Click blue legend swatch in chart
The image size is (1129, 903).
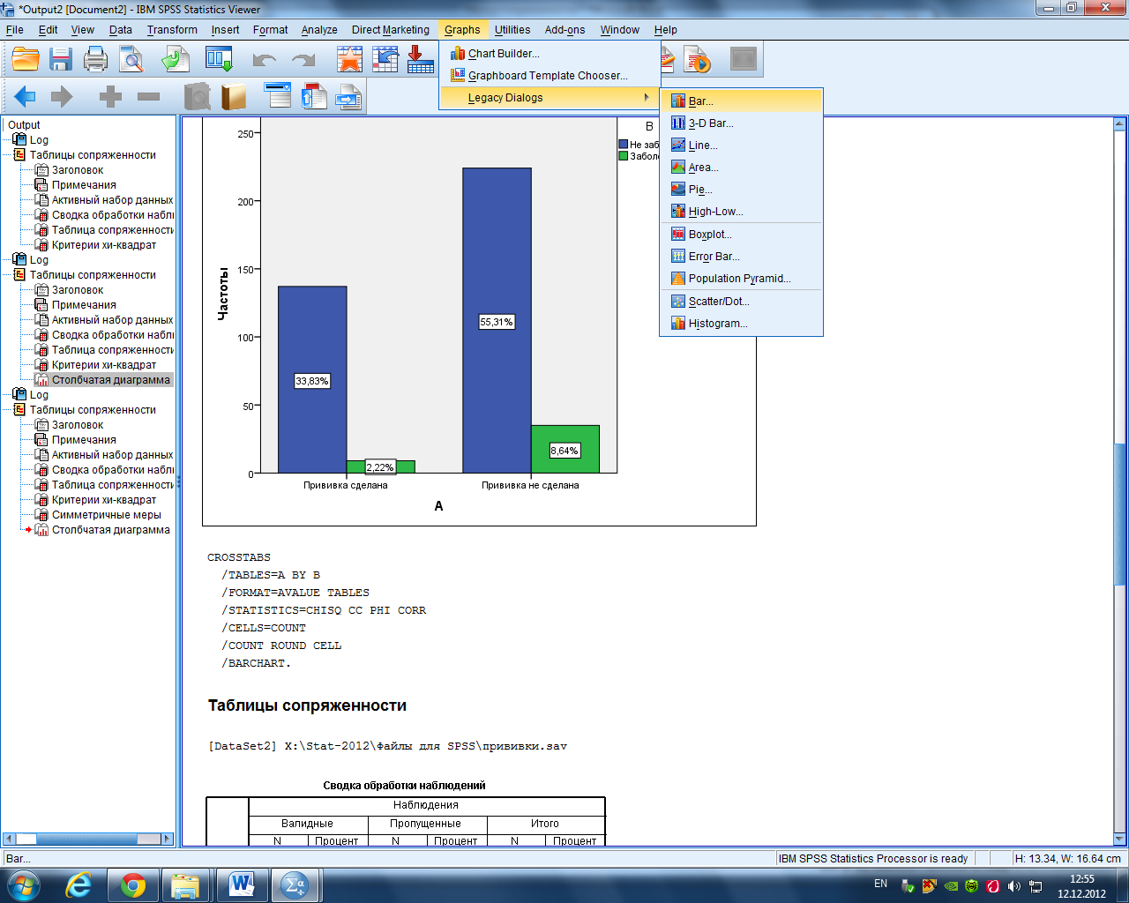click(x=623, y=145)
